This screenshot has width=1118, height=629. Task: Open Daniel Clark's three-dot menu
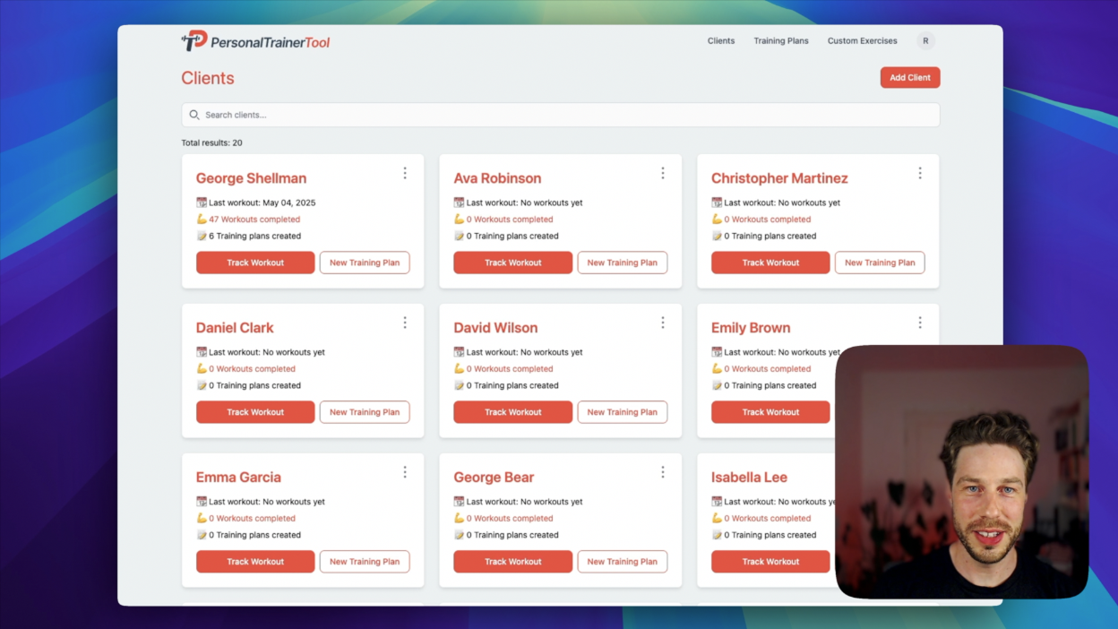[x=405, y=323]
